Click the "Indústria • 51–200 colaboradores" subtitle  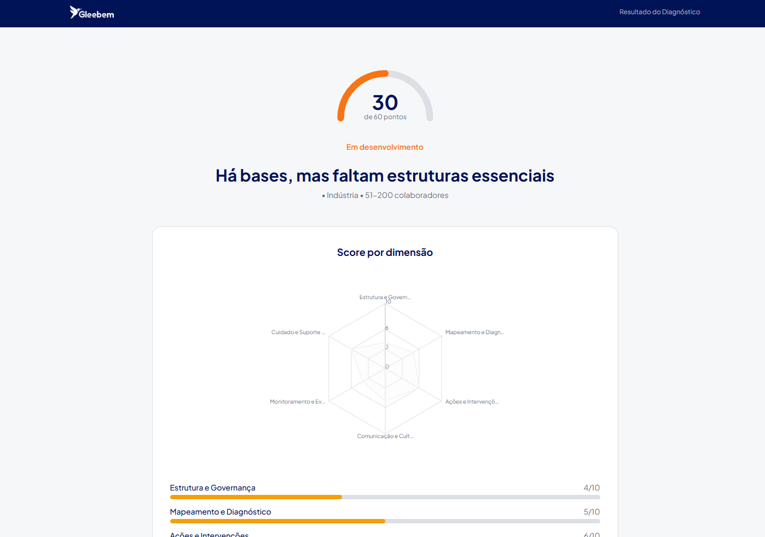[x=385, y=195]
